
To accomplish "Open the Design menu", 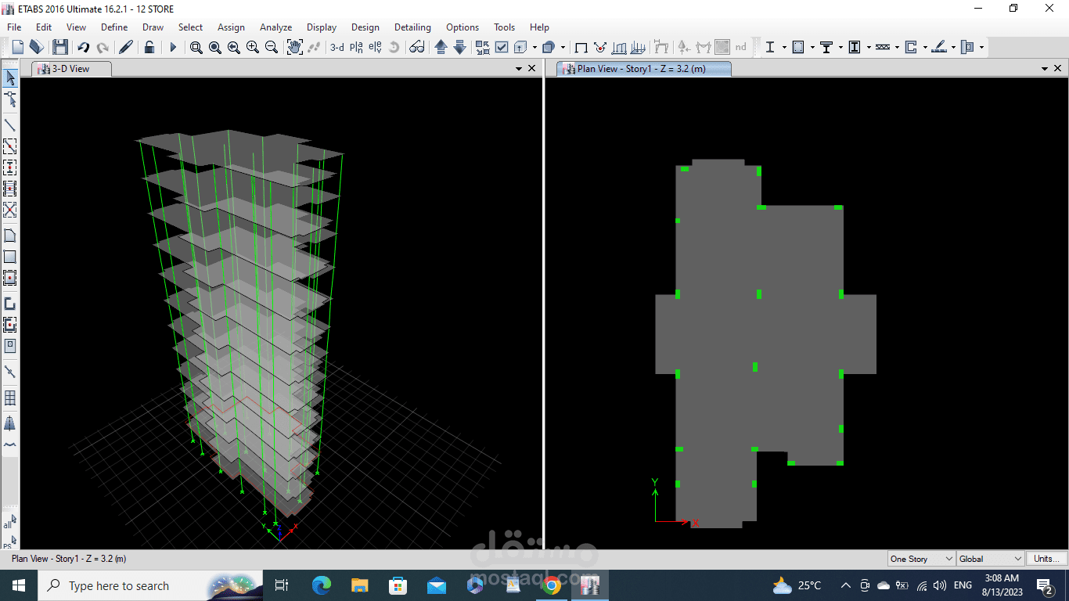I will [365, 27].
